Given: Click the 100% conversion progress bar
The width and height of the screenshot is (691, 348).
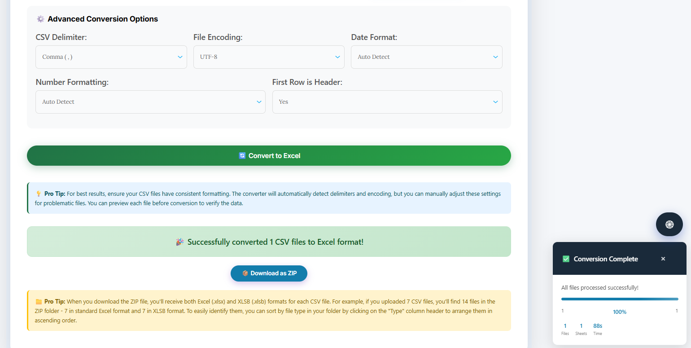Looking at the screenshot, I should pyautogui.click(x=619, y=299).
